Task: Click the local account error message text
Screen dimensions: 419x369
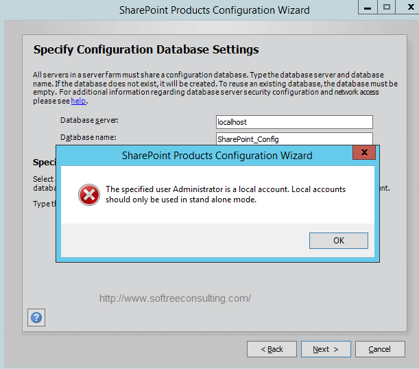Action: coord(226,194)
